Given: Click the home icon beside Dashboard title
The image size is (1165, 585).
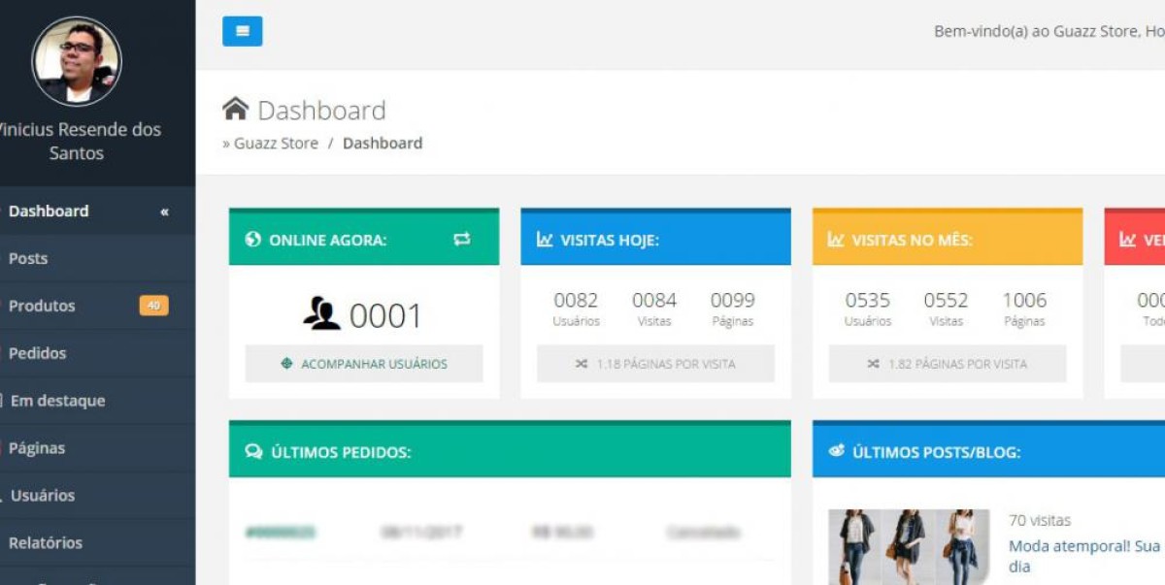Looking at the screenshot, I should 235,109.
